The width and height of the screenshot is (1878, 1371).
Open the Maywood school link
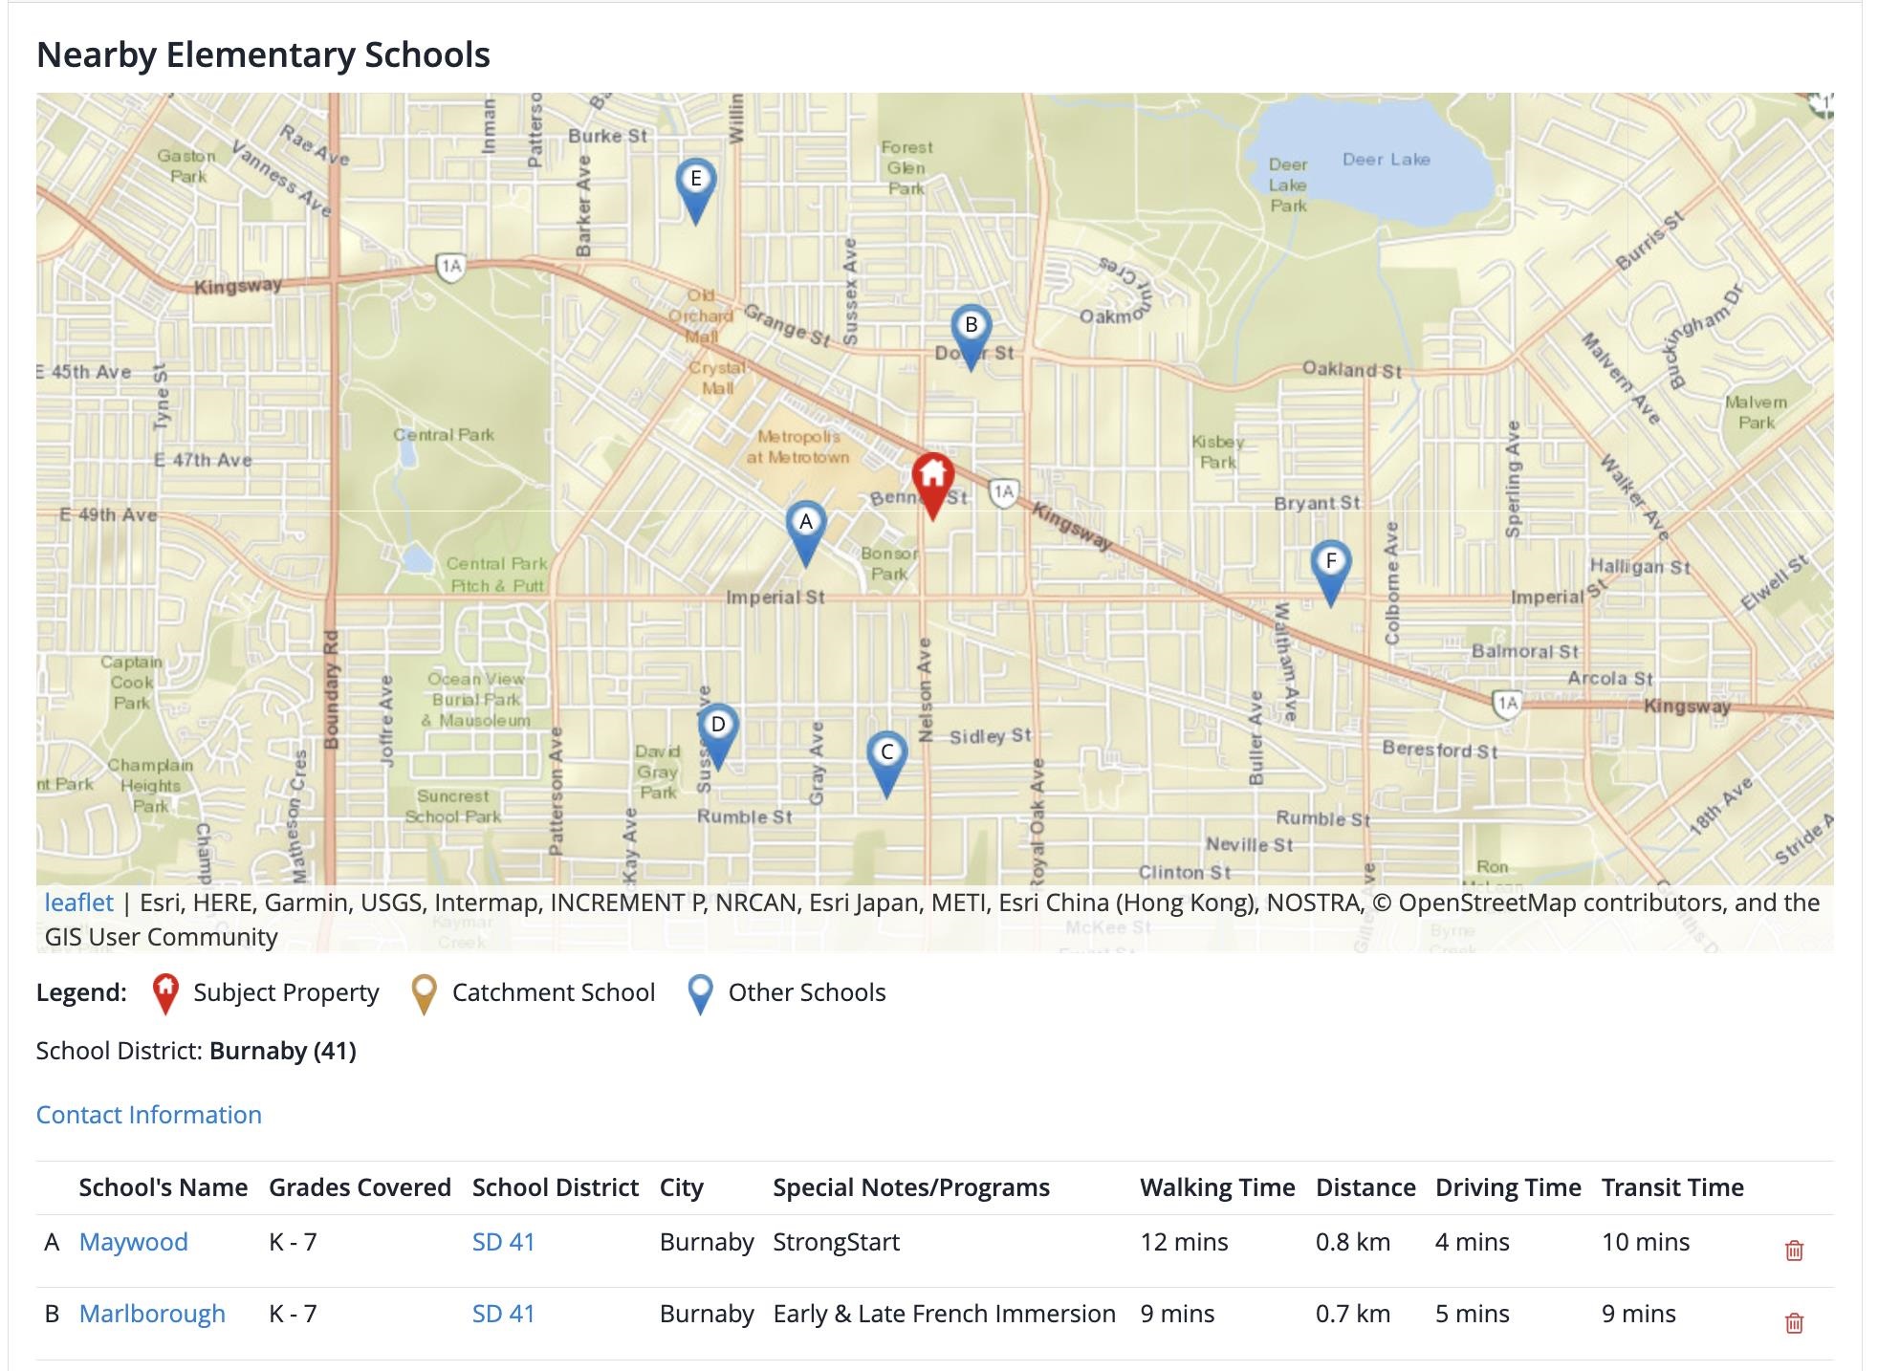point(133,1242)
